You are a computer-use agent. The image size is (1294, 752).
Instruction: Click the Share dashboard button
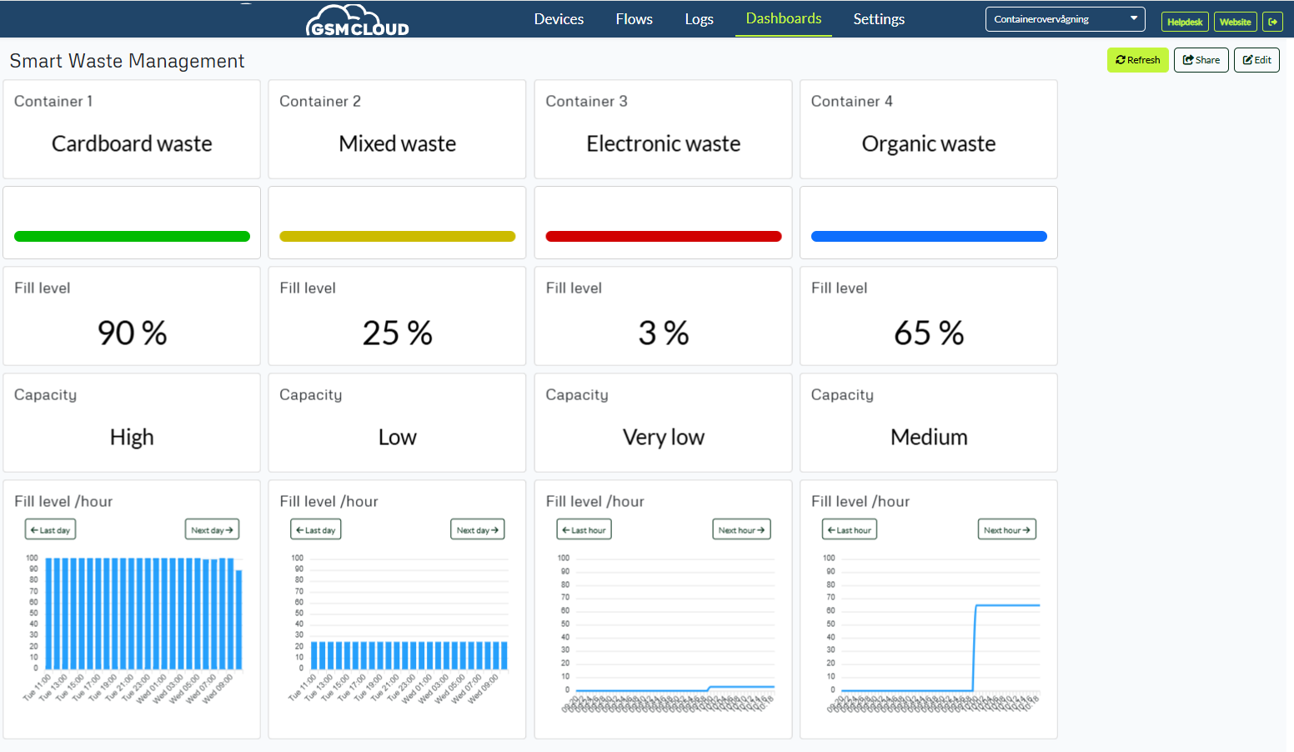pos(1201,60)
